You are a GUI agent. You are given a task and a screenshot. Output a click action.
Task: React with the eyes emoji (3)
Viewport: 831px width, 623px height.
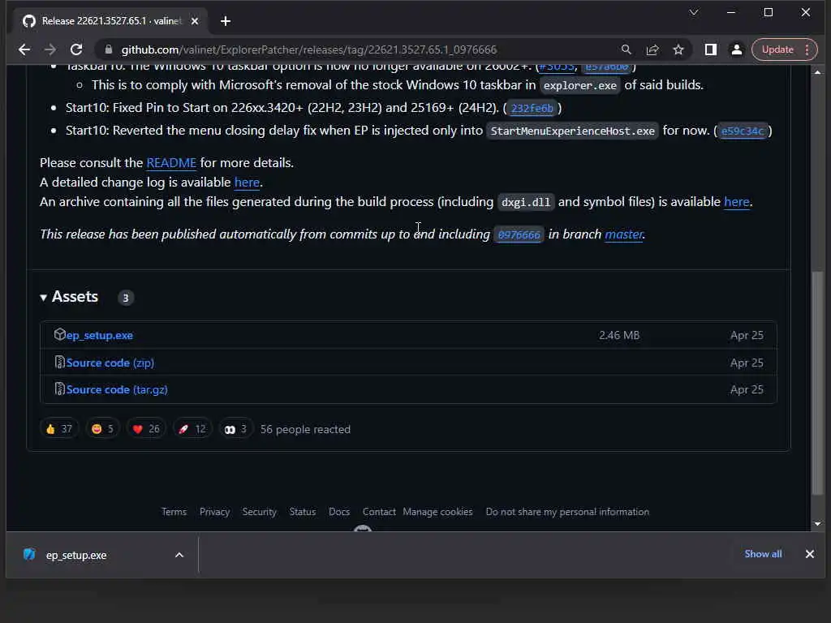(x=236, y=429)
